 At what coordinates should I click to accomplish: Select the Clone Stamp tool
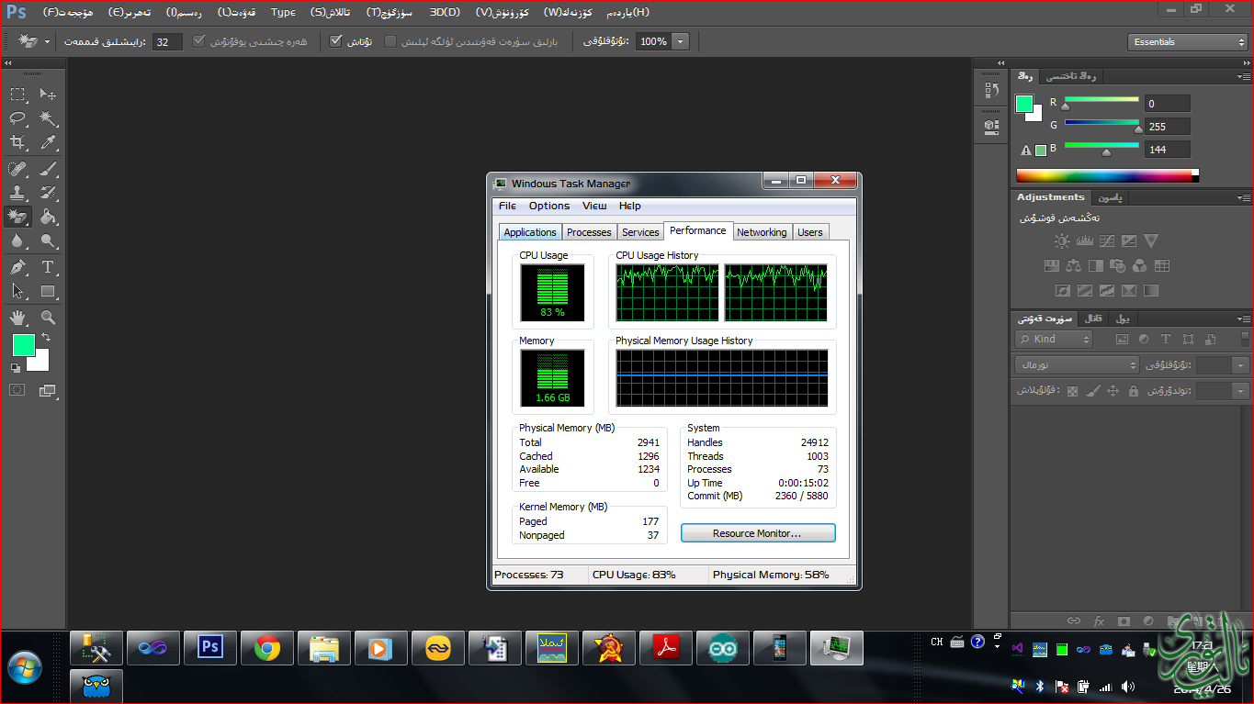coord(17,193)
